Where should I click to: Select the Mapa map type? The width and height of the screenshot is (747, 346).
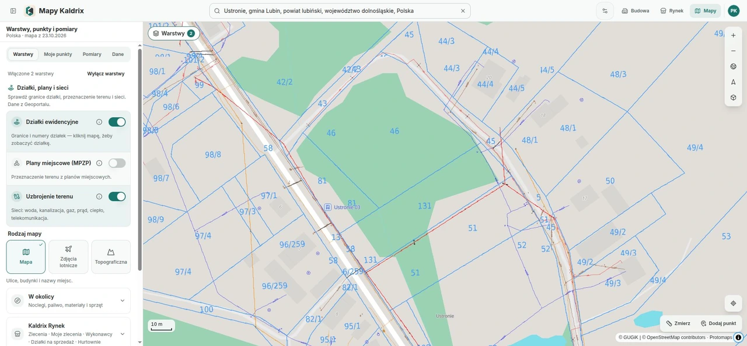[x=26, y=257]
